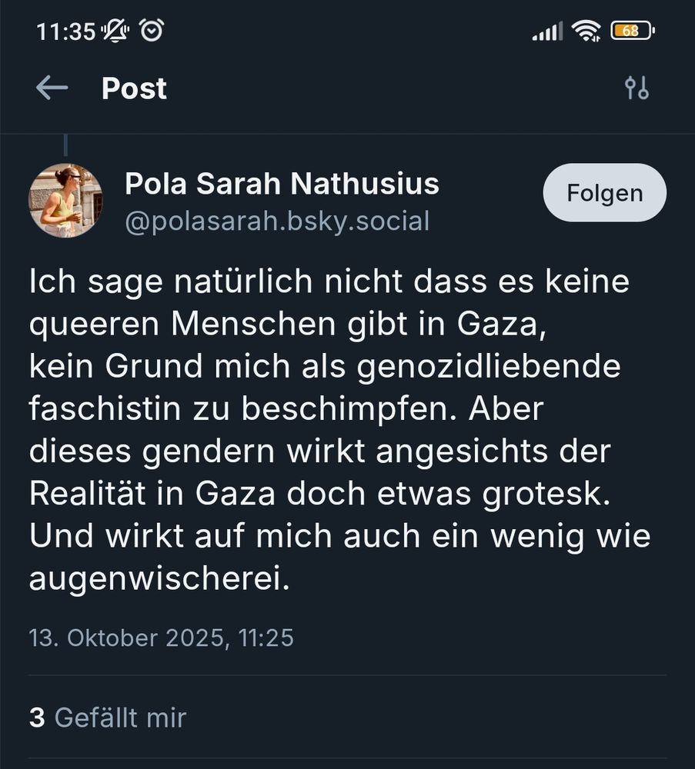Tap the display name Pola Sarah Nathusius
The width and height of the screenshot is (695, 769).
click(282, 183)
